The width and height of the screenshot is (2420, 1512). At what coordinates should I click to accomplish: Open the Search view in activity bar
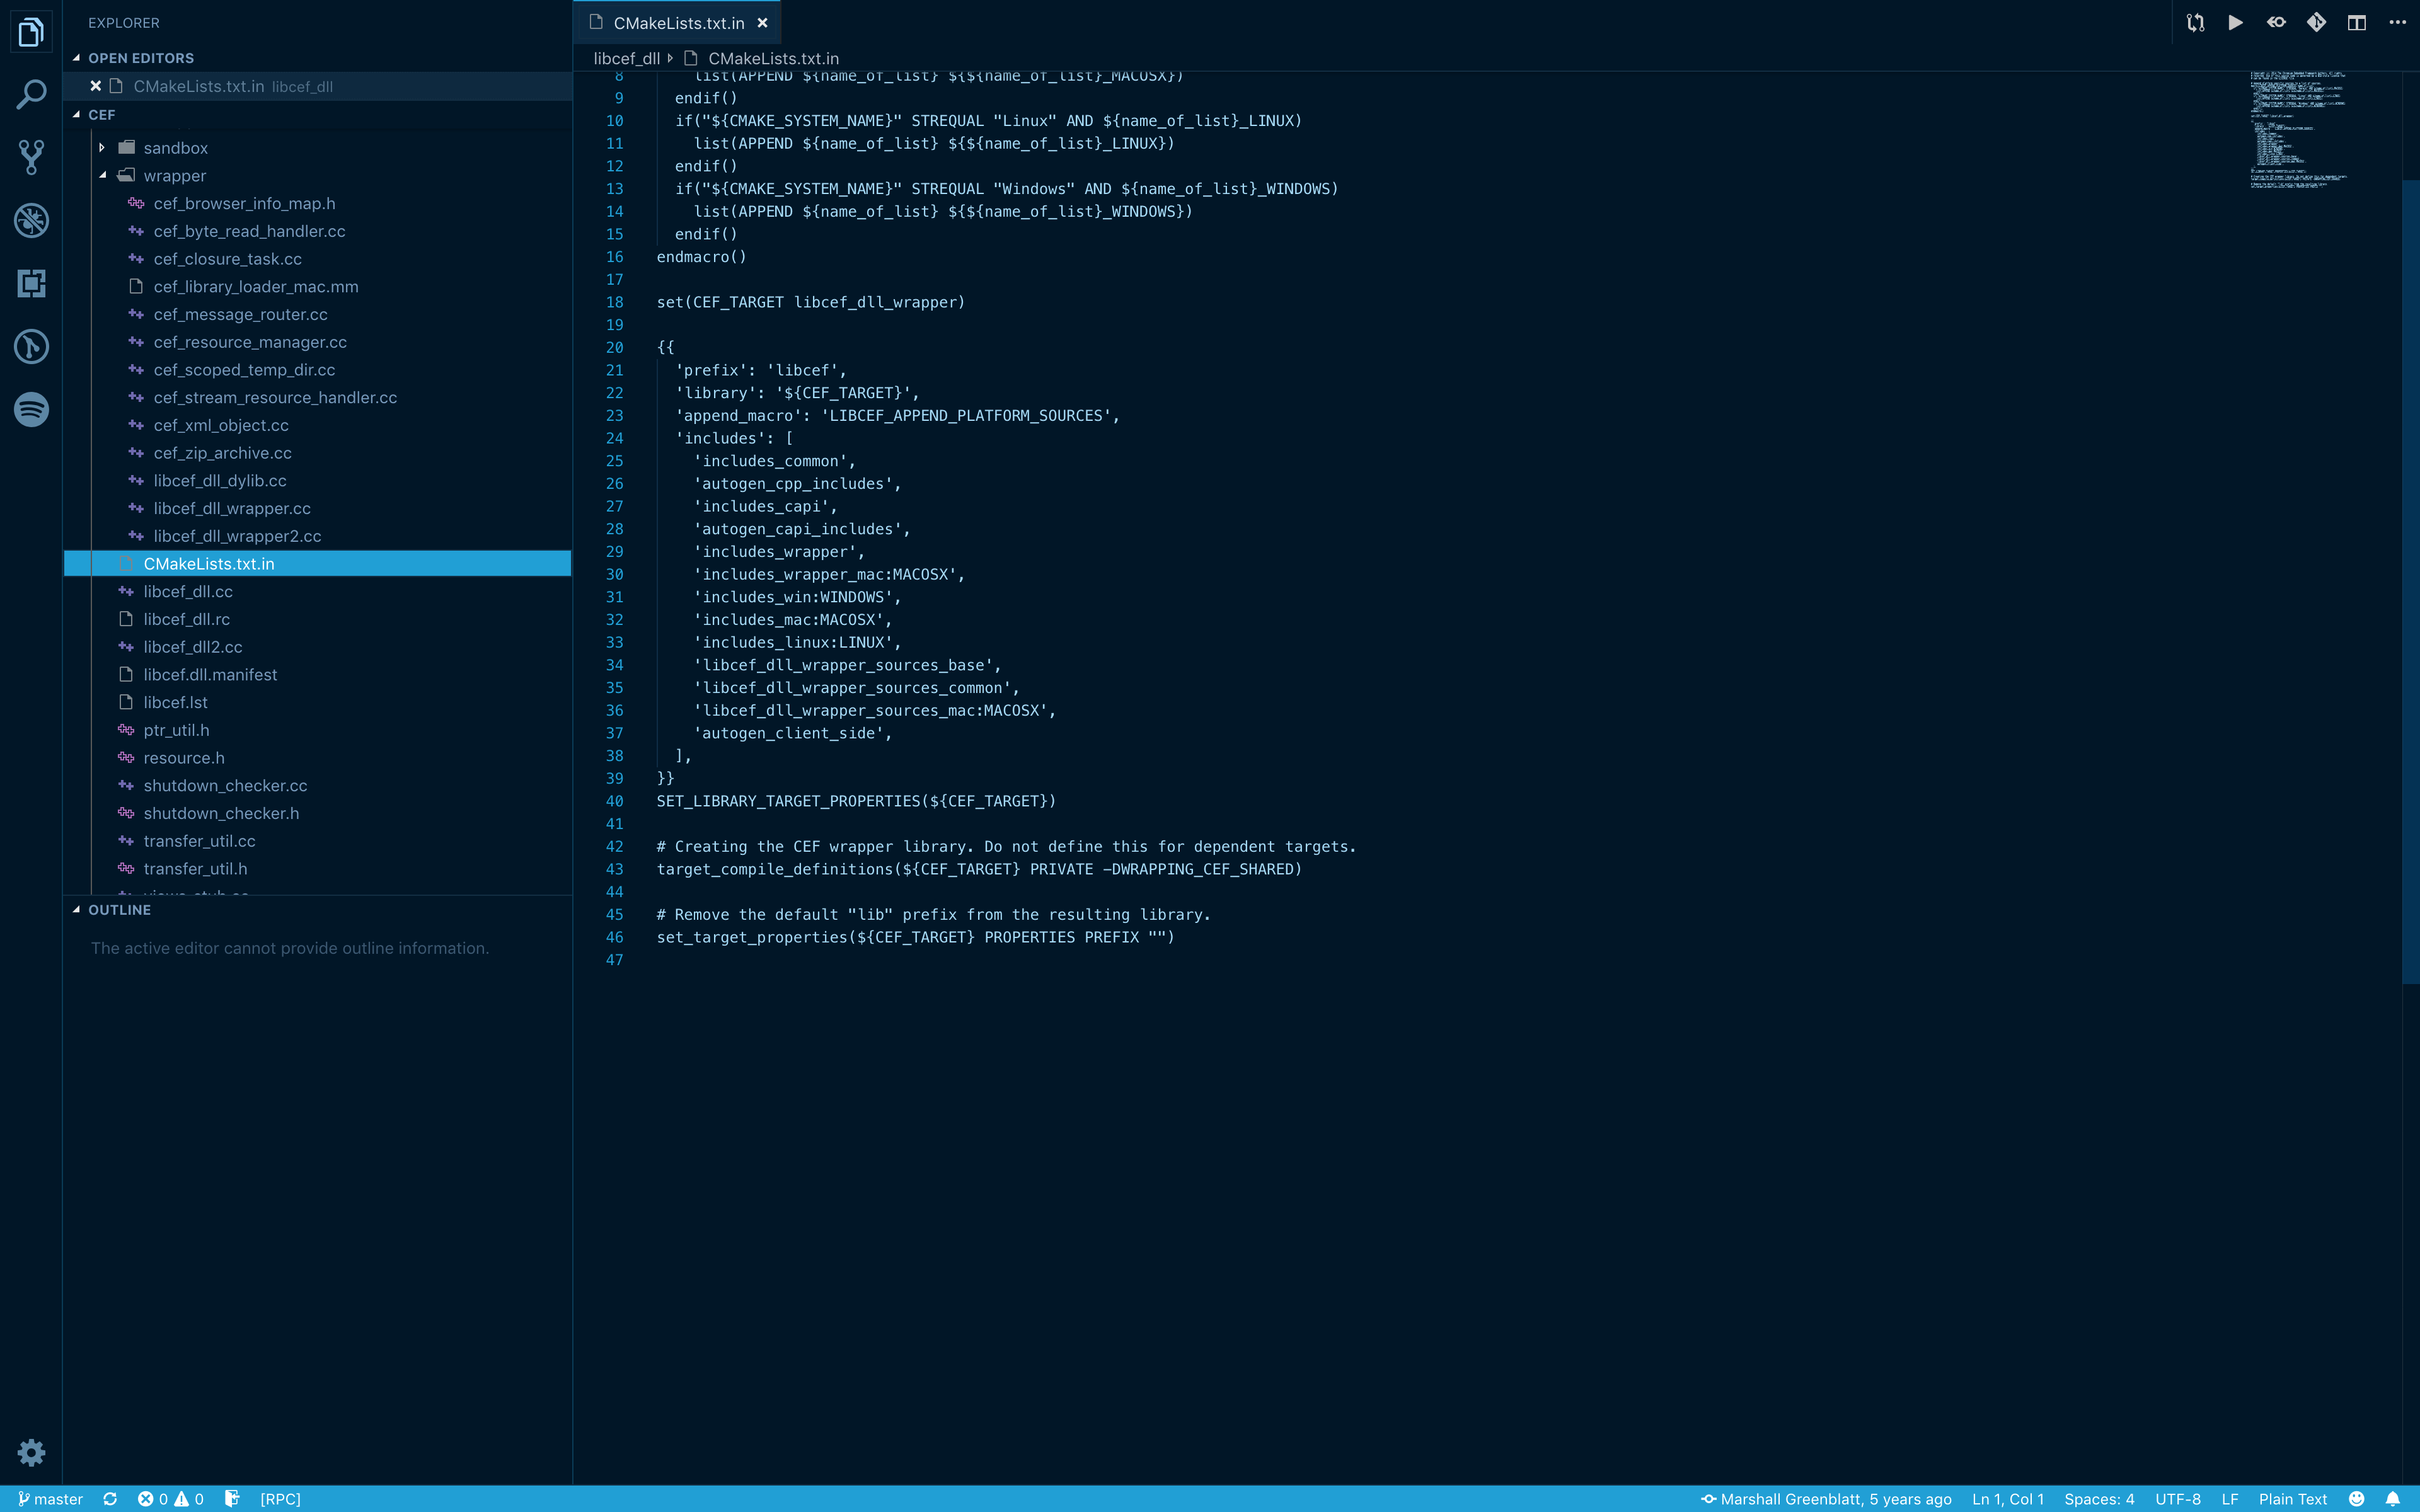pyautogui.click(x=31, y=95)
